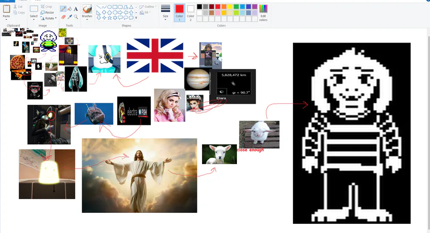Pick the purple color swatch
Viewport: 430px width, 233px height.
(255, 7)
